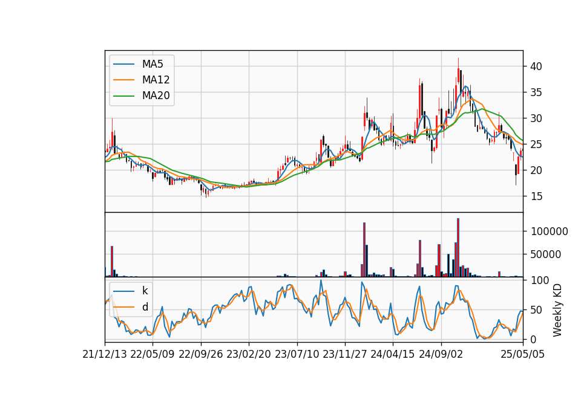Click the price axis value 40
This screenshot has height=417, width=581.
click(x=536, y=66)
